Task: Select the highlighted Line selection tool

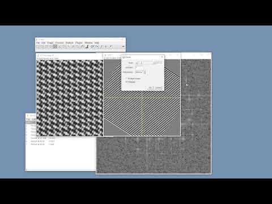Action: (x=55, y=46)
